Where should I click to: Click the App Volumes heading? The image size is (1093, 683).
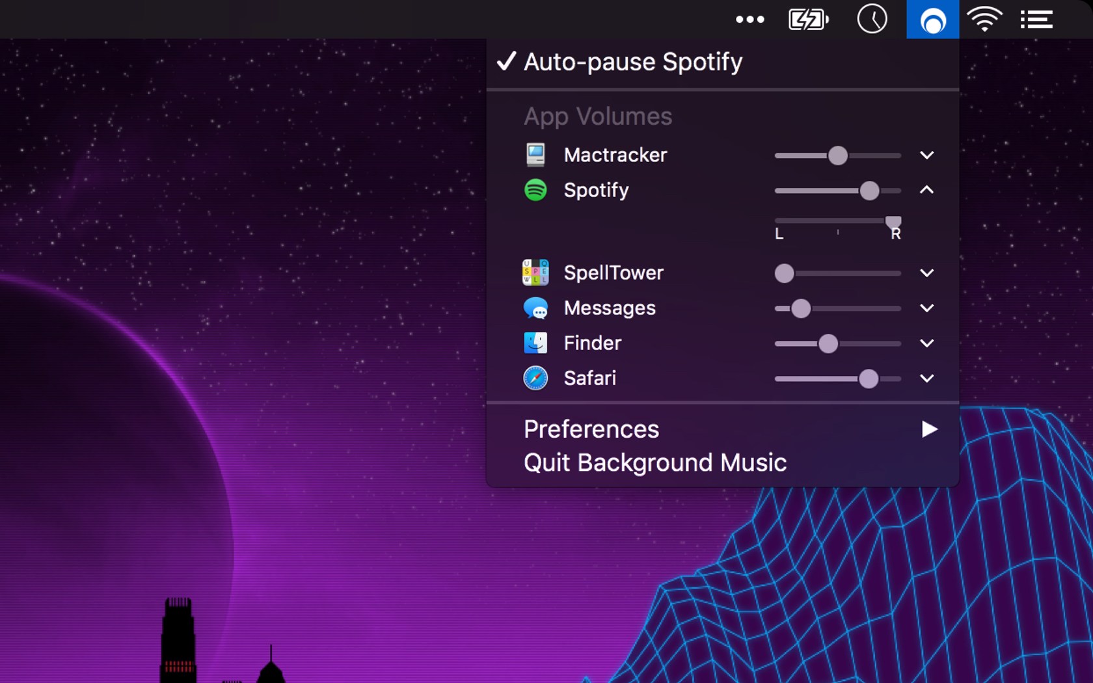click(x=597, y=116)
